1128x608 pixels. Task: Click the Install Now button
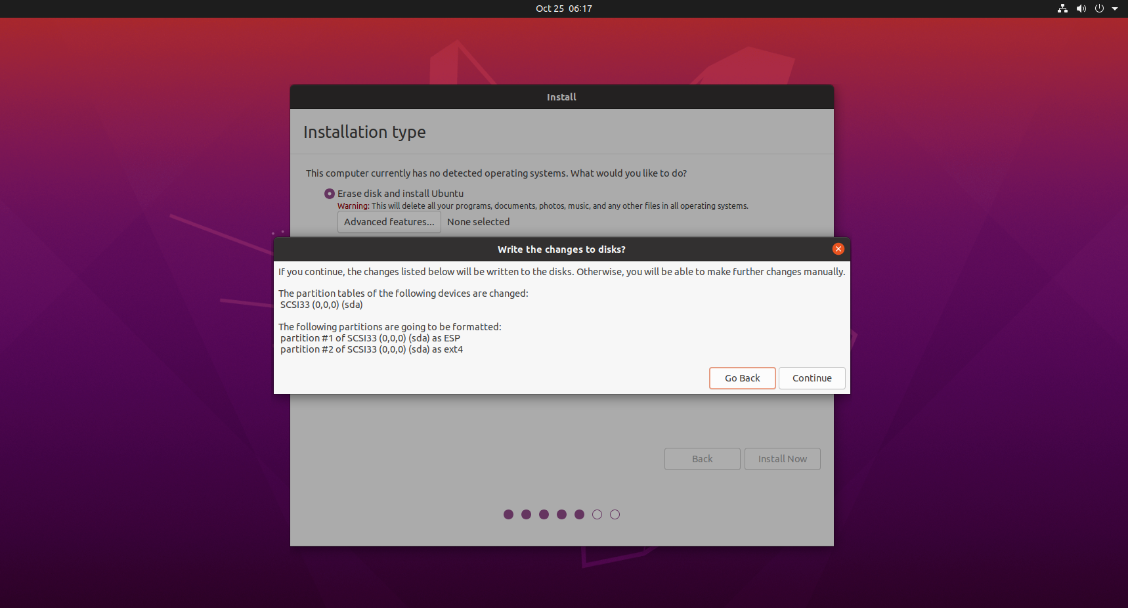(x=782, y=459)
